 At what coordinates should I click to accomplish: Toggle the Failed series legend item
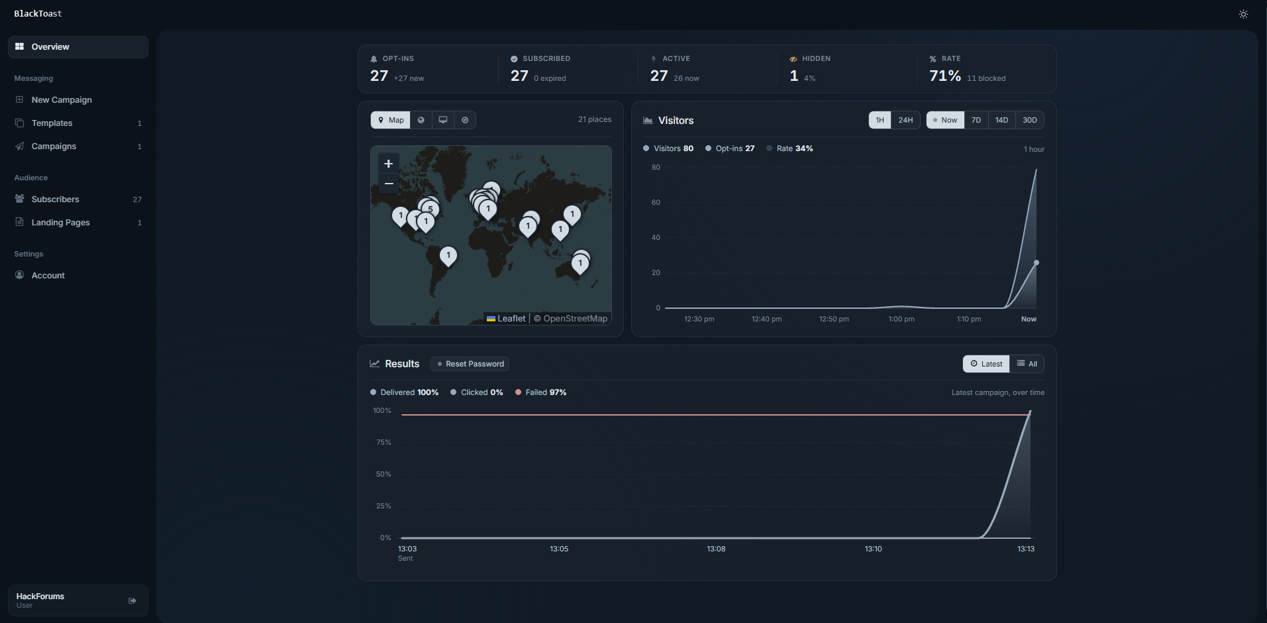point(541,392)
